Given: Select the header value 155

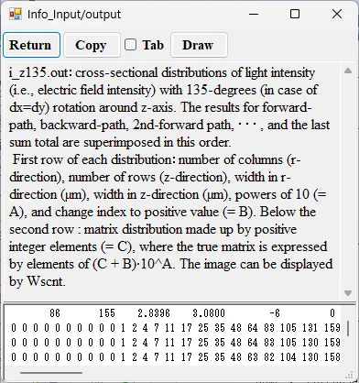Looking at the screenshot, I should [x=107, y=313].
